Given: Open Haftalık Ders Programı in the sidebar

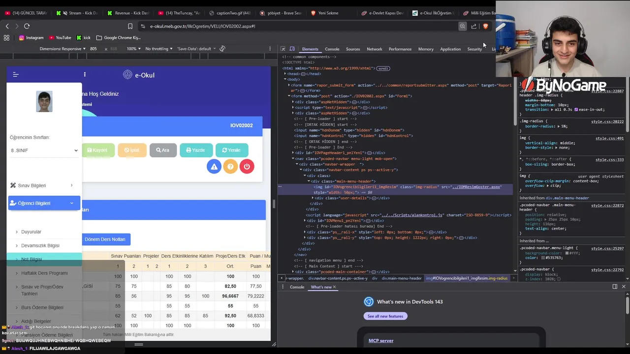Looking at the screenshot, I should [x=44, y=273].
